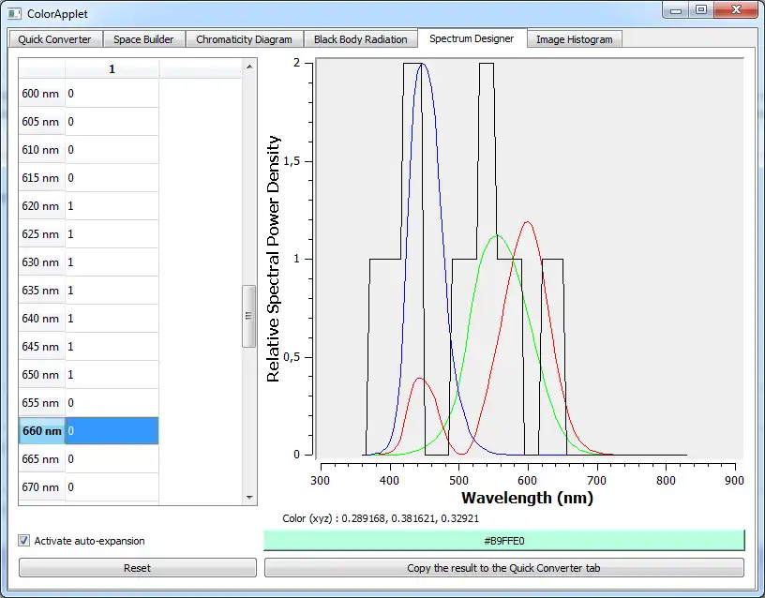Select the value cell for 610 nm

pos(112,150)
